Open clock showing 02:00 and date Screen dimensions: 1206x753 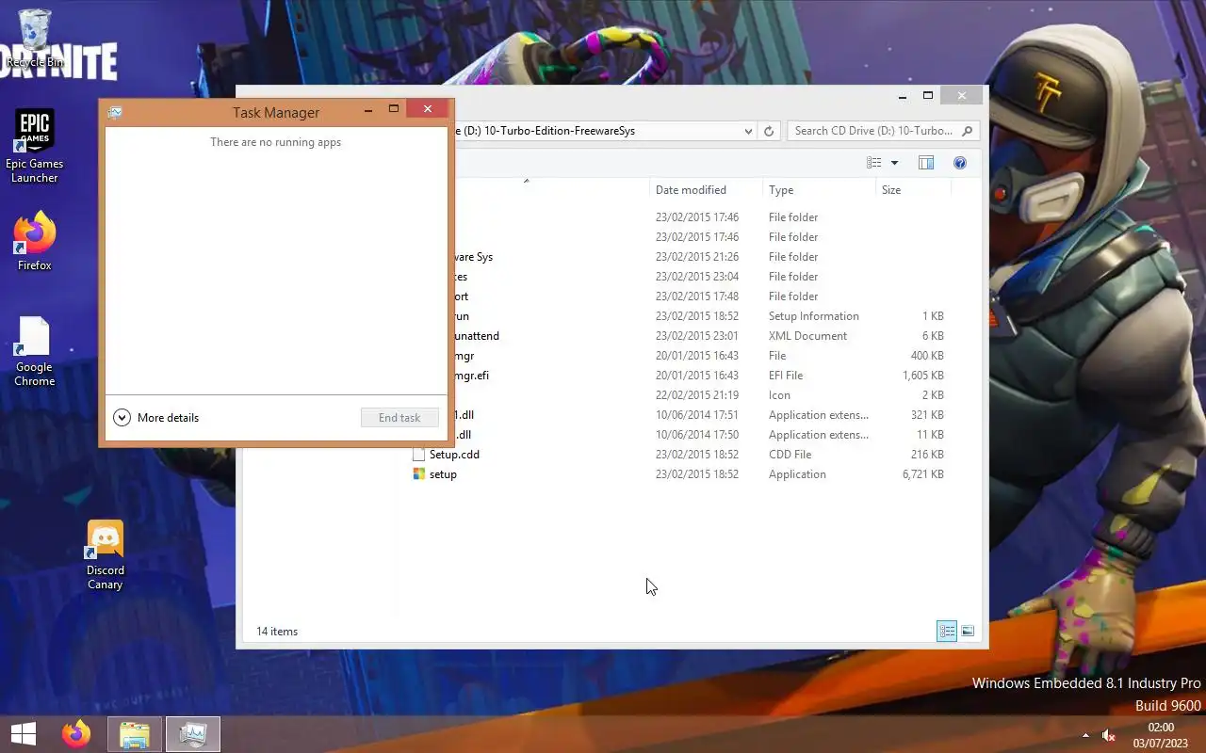point(1161,735)
